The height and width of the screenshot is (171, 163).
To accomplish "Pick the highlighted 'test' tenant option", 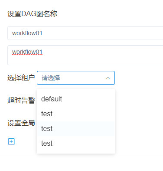I will point(76,129).
